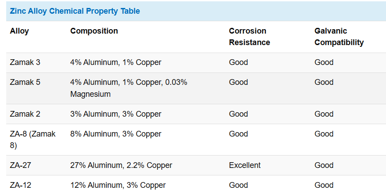Select the 8% Aluminum, 3% Copper composition
The width and height of the screenshot is (386, 194).
click(116, 134)
